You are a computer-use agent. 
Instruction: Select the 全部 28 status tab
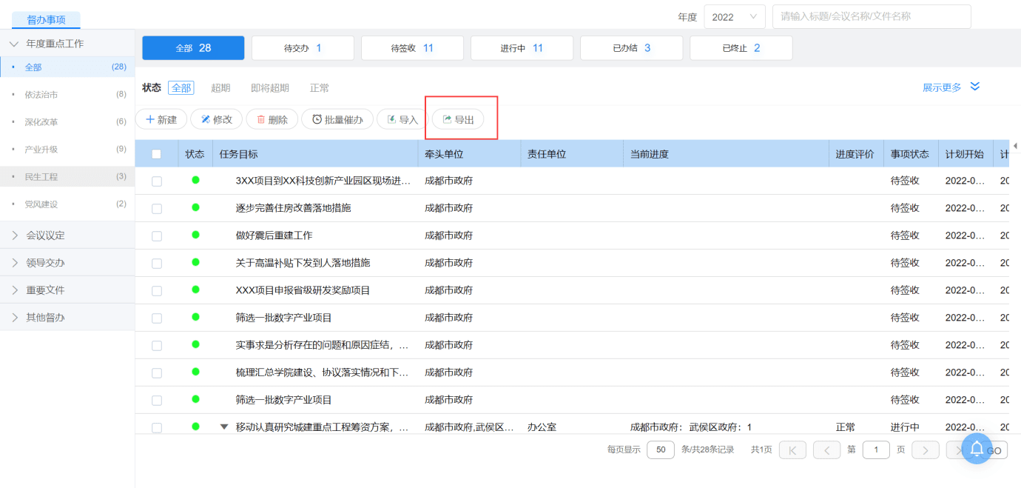pos(193,48)
